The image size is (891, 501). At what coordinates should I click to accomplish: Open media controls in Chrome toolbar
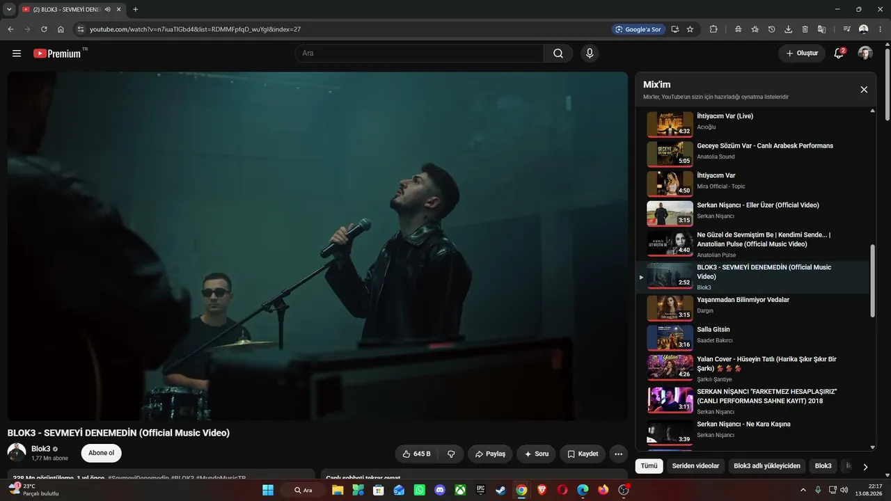(x=846, y=29)
